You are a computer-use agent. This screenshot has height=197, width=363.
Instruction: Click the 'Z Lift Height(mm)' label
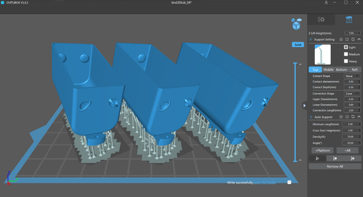[x=320, y=33]
